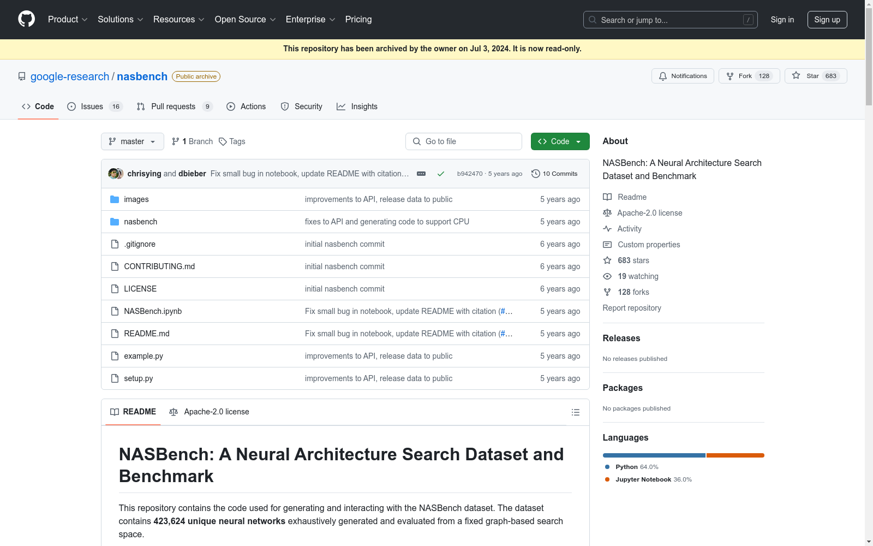Open the NASBench.ipynb file
This screenshot has width=873, height=546.
pyautogui.click(x=153, y=311)
